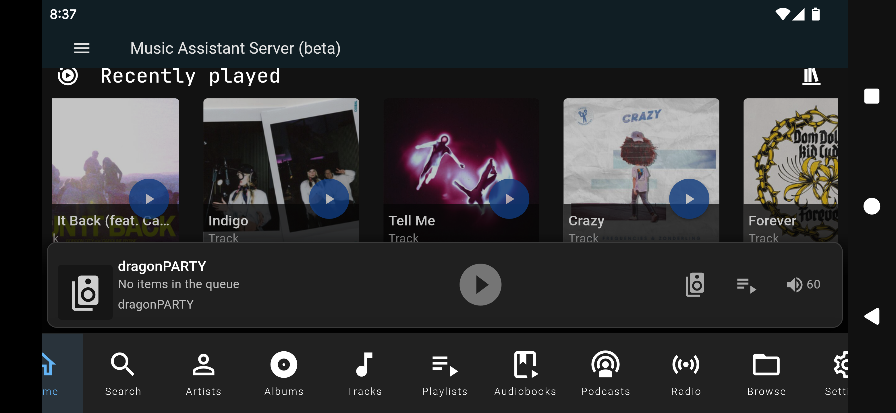This screenshot has width=896, height=413.
Task: Open the Forever track card
Action: tap(790, 170)
